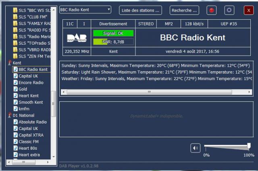Click the station tree scroll-down arrow

[54, 157]
